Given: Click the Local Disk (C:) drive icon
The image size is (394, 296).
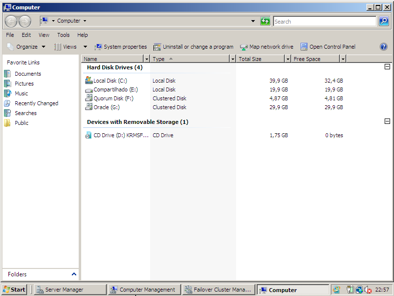Looking at the screenshot, I should (x=89, y=81).
